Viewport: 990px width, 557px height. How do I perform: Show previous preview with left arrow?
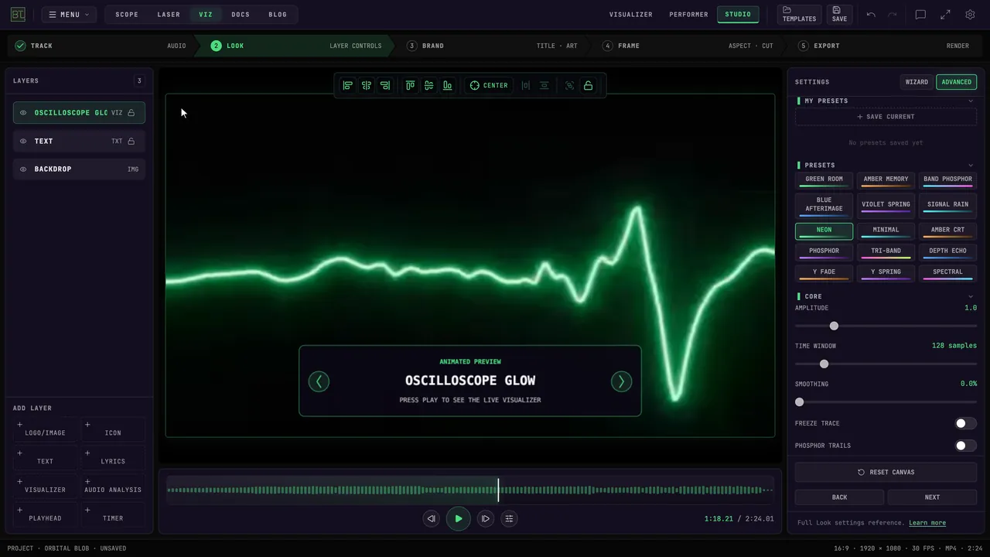click(x=319, y=381)
